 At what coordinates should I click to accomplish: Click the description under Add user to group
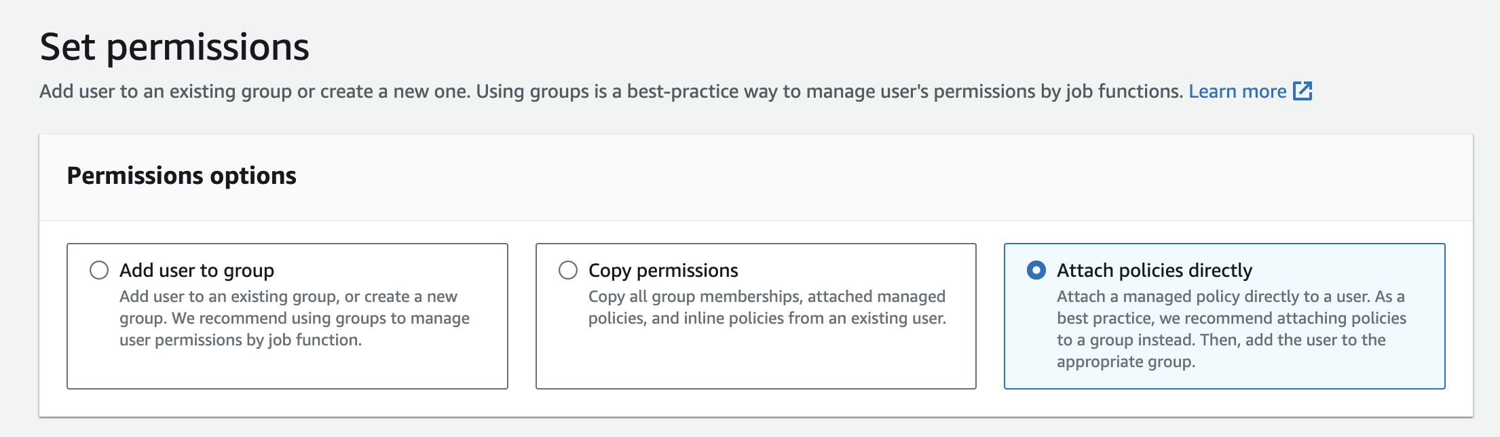click(x=295, y=318)
